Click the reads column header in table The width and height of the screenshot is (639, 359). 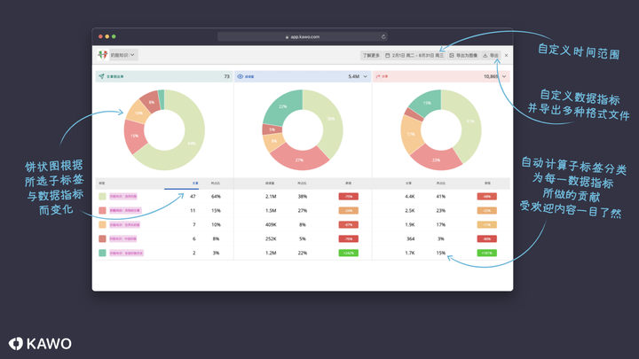(270, 183)
